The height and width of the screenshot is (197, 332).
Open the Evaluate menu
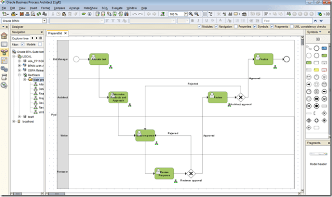117,8
